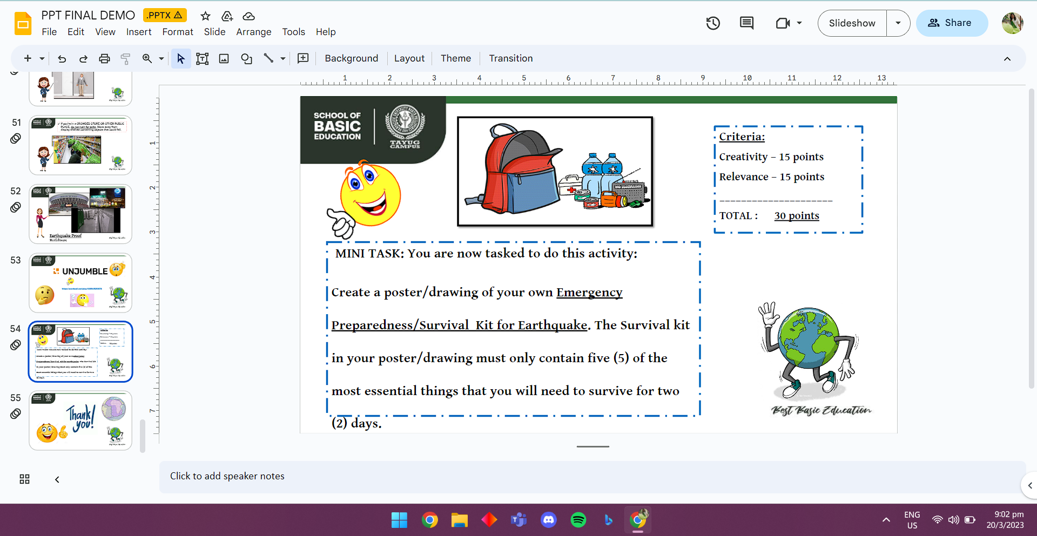This screenshot has height=536, width=1037.
Task: Add a comment from toolbar
Action: (x=303, y=58)
